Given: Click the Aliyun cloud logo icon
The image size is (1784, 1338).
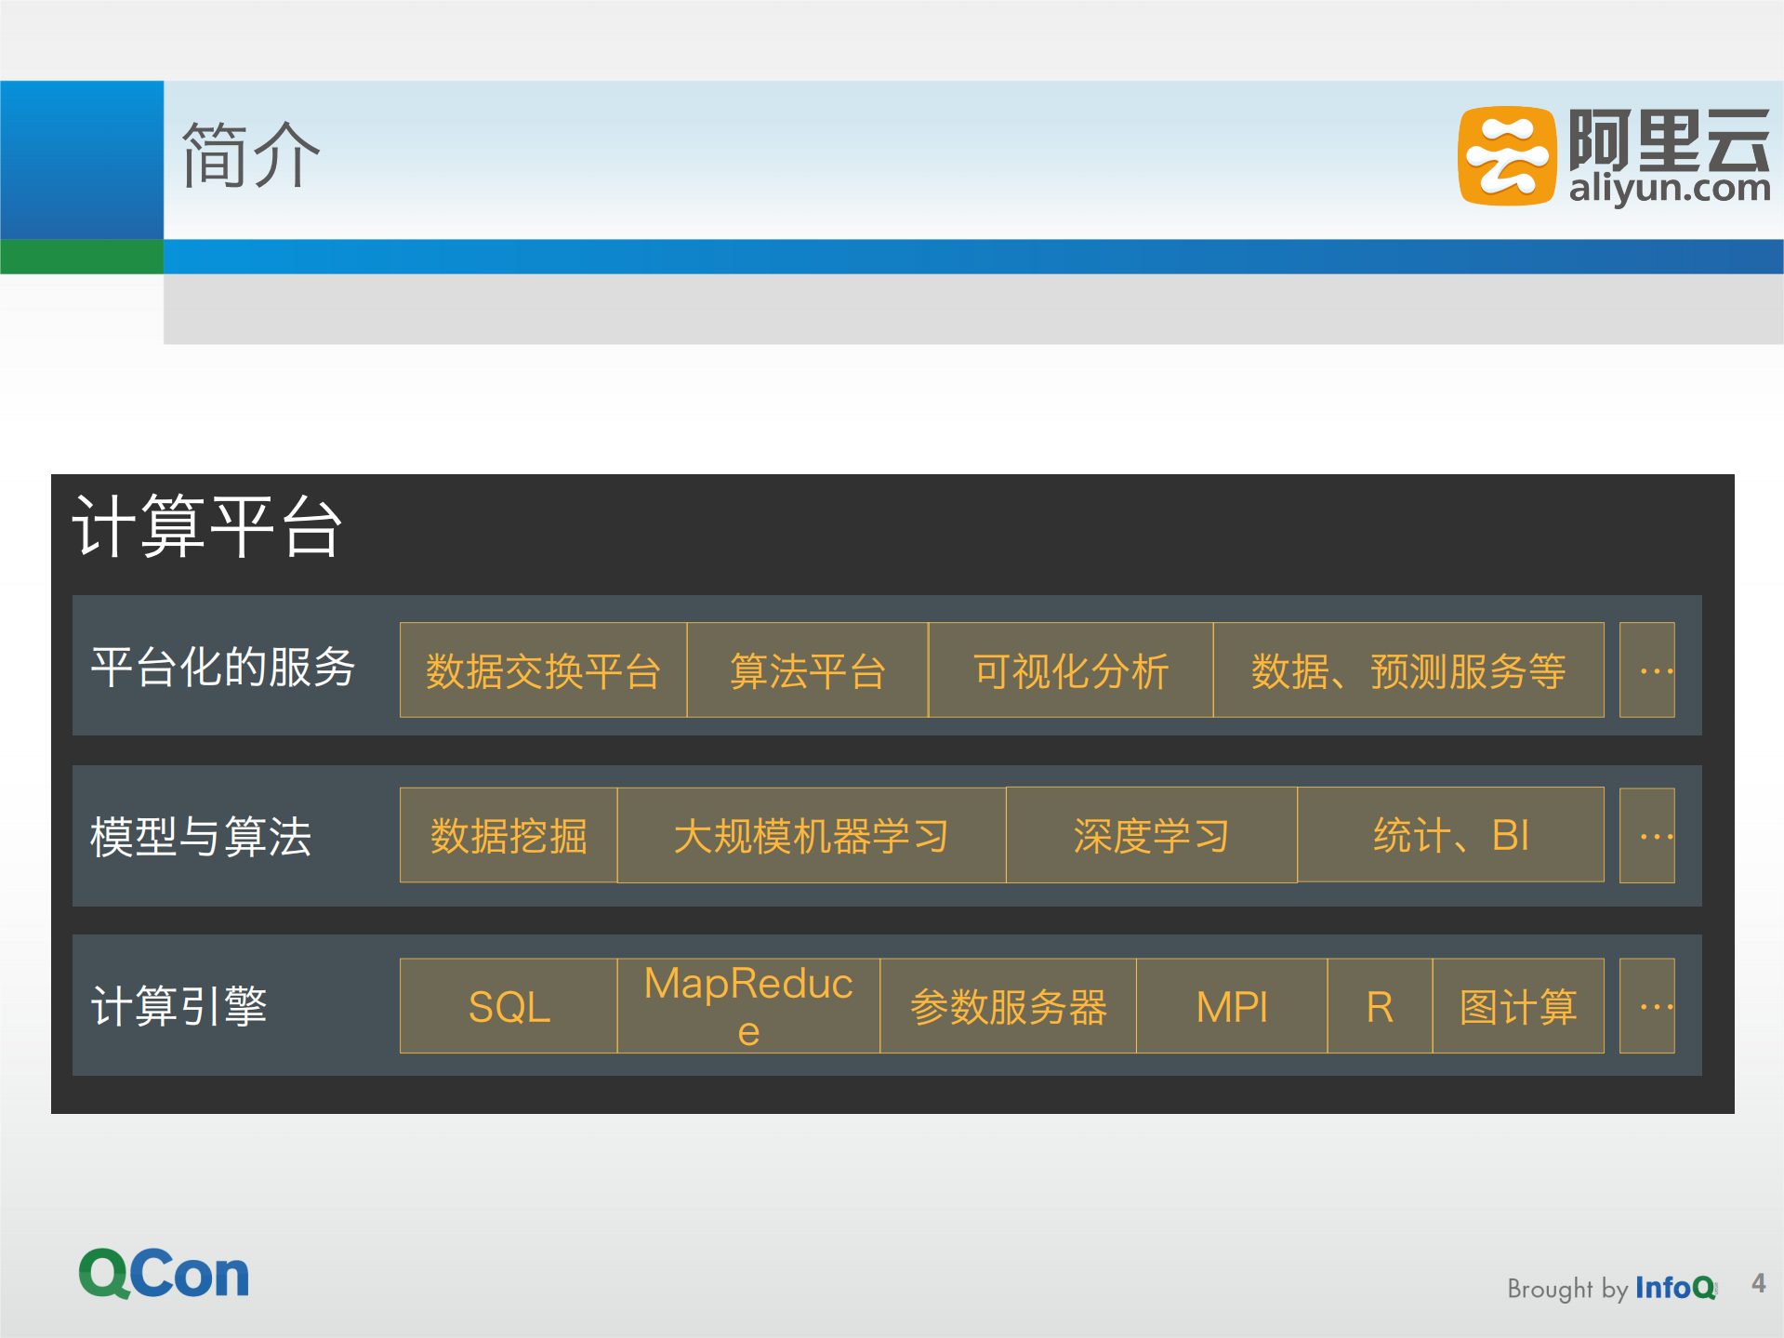Looking at the screenshot, I should tap(1506, 158).
